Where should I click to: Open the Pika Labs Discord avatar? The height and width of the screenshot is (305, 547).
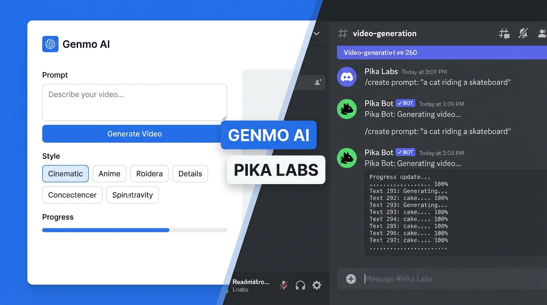(x=347, y=77)
